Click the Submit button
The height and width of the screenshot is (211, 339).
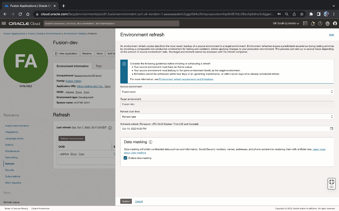[x=126, y=201]
